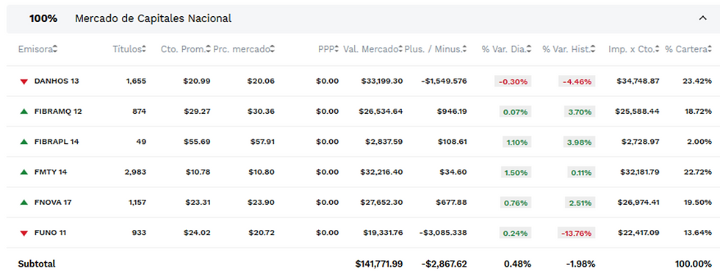720x271 pixels.
Task: Collapse the Mercado de Capitales Nacional section
Action: coord(702,18)
